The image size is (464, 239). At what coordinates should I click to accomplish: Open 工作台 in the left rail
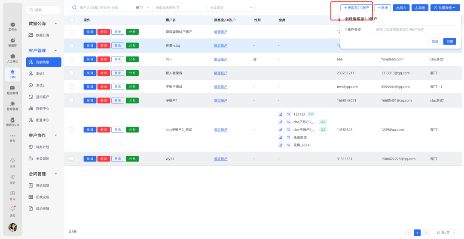pos(12,26)
